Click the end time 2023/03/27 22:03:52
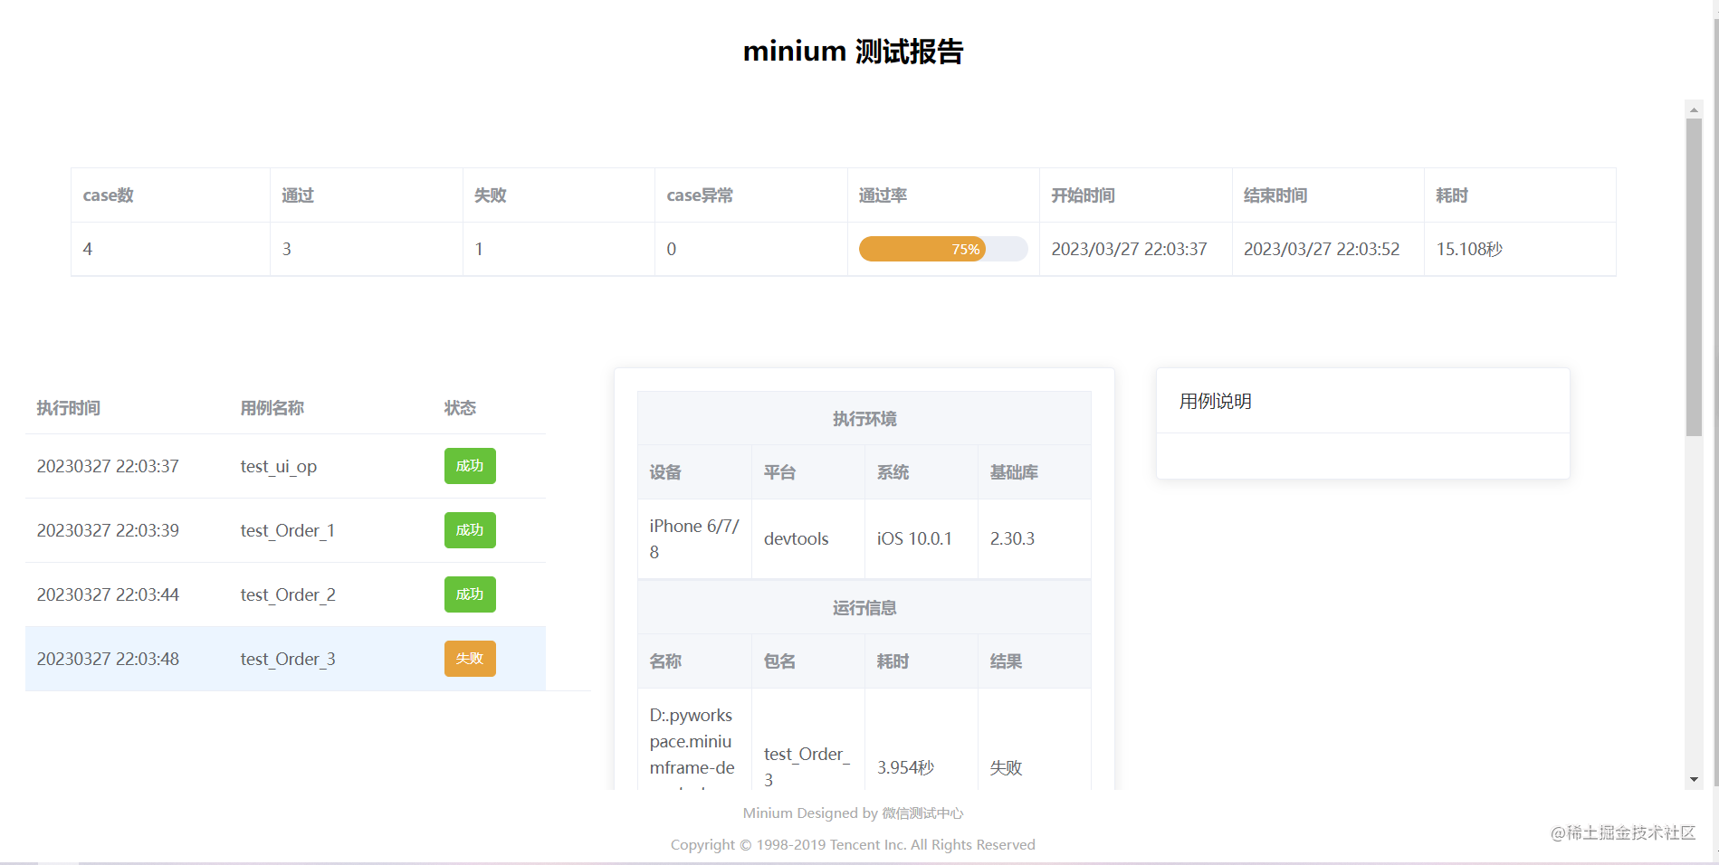Image resolution: width=1719 pixels, height=865 pixels. point(1322,249)
